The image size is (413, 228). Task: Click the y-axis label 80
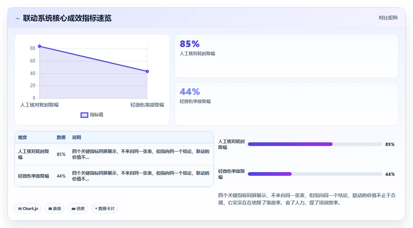tap(33, 48)
